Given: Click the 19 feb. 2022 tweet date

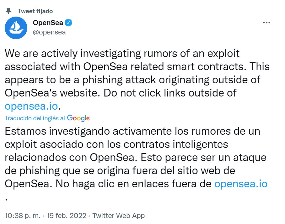Looking at the screenshot, I should pos(66,216).
